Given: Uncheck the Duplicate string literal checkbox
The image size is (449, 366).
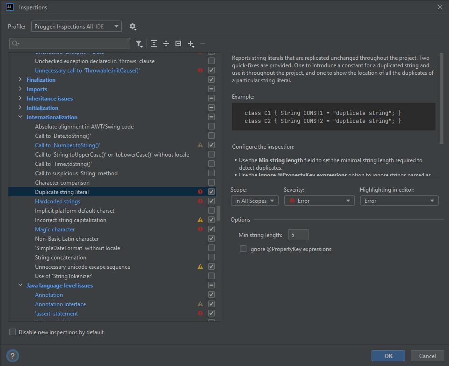Looking at the screenshot, I should click(x=211, y=192).
